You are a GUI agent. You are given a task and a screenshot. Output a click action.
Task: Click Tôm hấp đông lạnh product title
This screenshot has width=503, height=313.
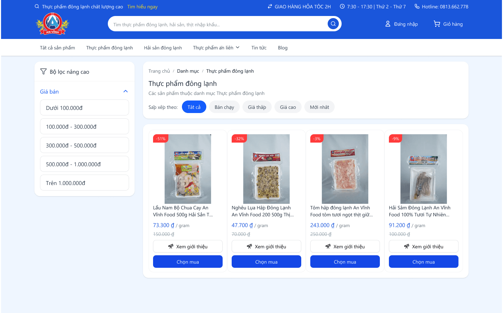(x=342, y=211)
